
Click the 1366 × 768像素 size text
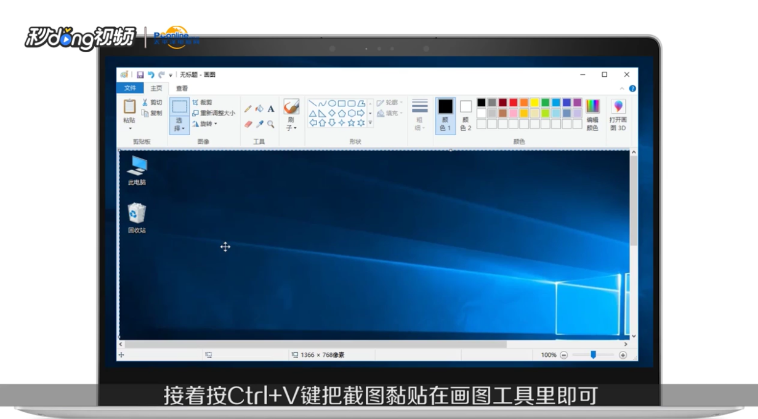click(x=322, y=355)
